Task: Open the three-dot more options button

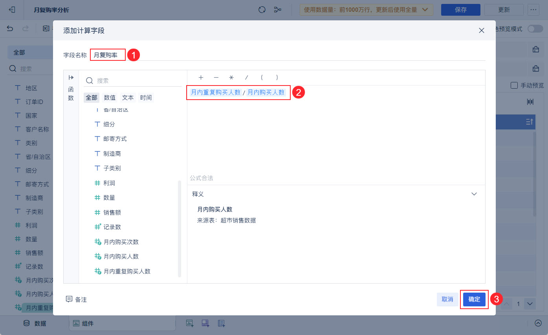Action: tap(533, 10)
